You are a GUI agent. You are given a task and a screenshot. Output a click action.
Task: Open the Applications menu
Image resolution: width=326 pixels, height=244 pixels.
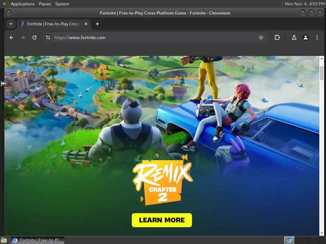(23, 4)
